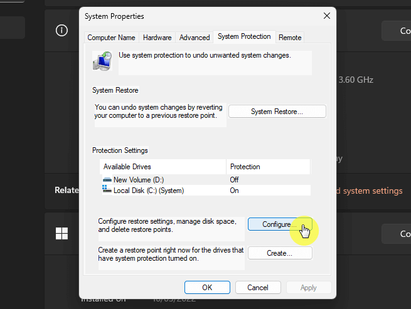Viewport: 411px width, 309px height.
Task: Select the Local Disk (C:) (System) row
Action: [206, 191]
